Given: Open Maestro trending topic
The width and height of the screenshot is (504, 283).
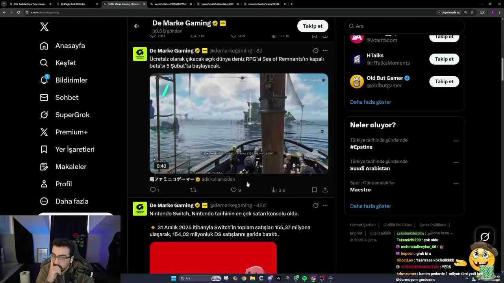Looking at the screenshot, I should pyautogui.click(x=360, y=189).
